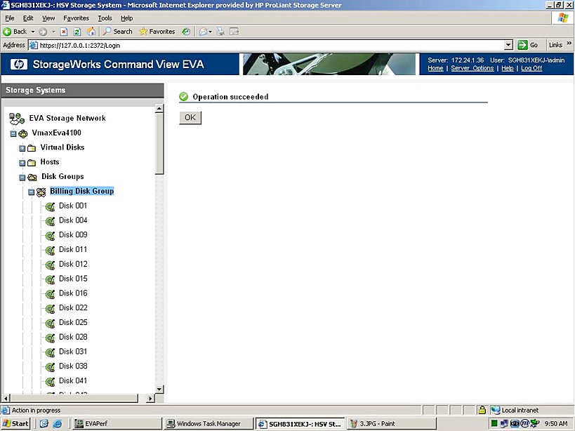The image size is (575, 431).
Task: Click the OK button
Action: (x=190, y=118)
